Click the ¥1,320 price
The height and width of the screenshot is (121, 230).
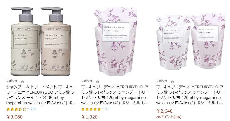(x=90, y=117)
